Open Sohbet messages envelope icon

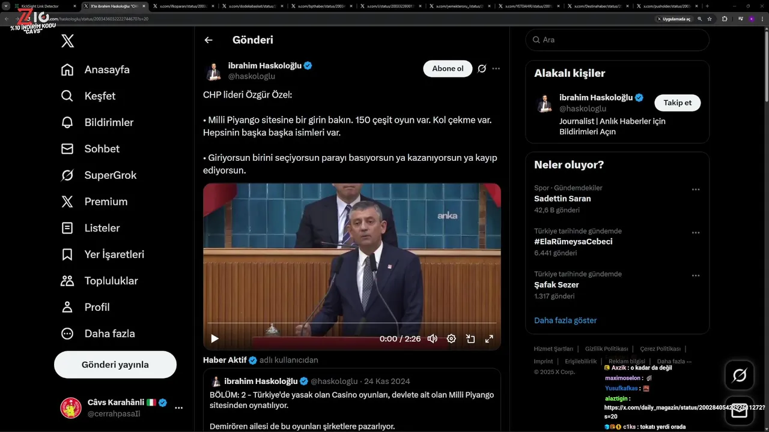click(67, 149)
